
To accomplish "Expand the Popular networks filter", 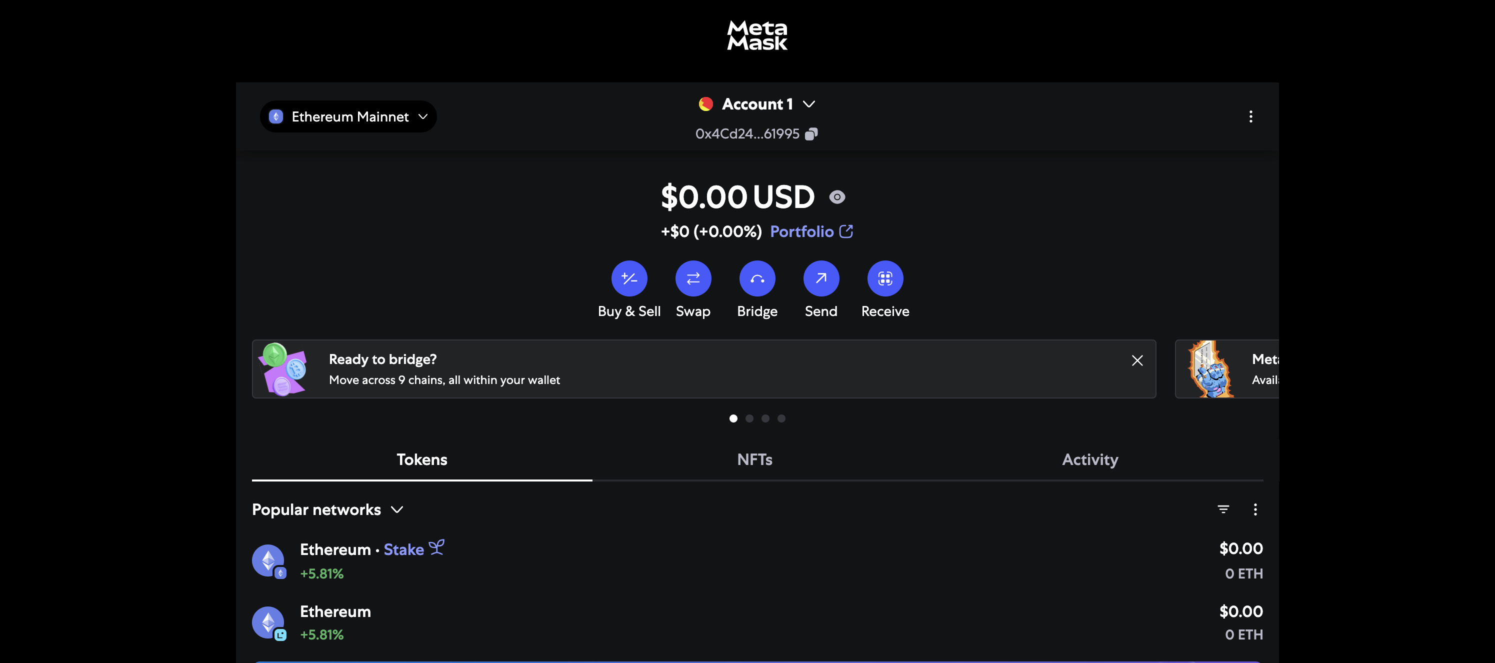I will point(327,509).
